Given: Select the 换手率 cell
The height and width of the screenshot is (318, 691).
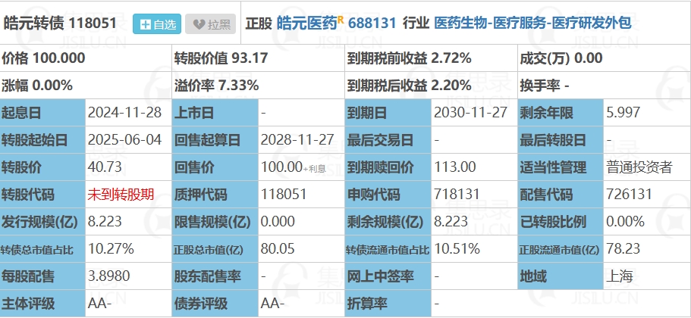Looking at the screenshot, I should (605, 86).
